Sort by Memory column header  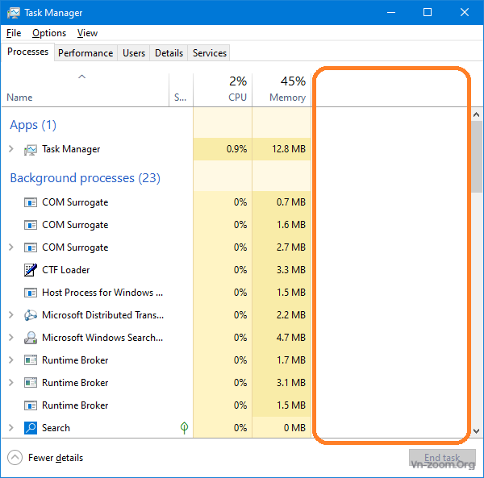click(x=282, y=90)
